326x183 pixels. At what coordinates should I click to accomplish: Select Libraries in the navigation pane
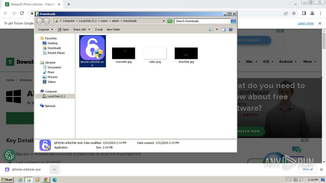click(50, 63)
